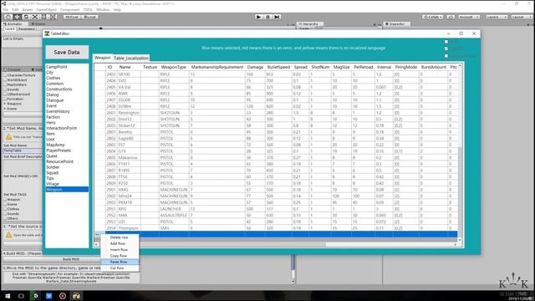Open the Edit menu
Image resolution: width=535 pixels, height=301 pixels.
click(15, 9)
